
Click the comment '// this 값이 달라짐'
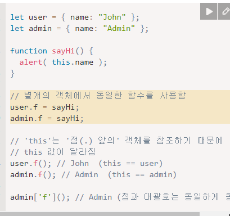coord(53,152)
